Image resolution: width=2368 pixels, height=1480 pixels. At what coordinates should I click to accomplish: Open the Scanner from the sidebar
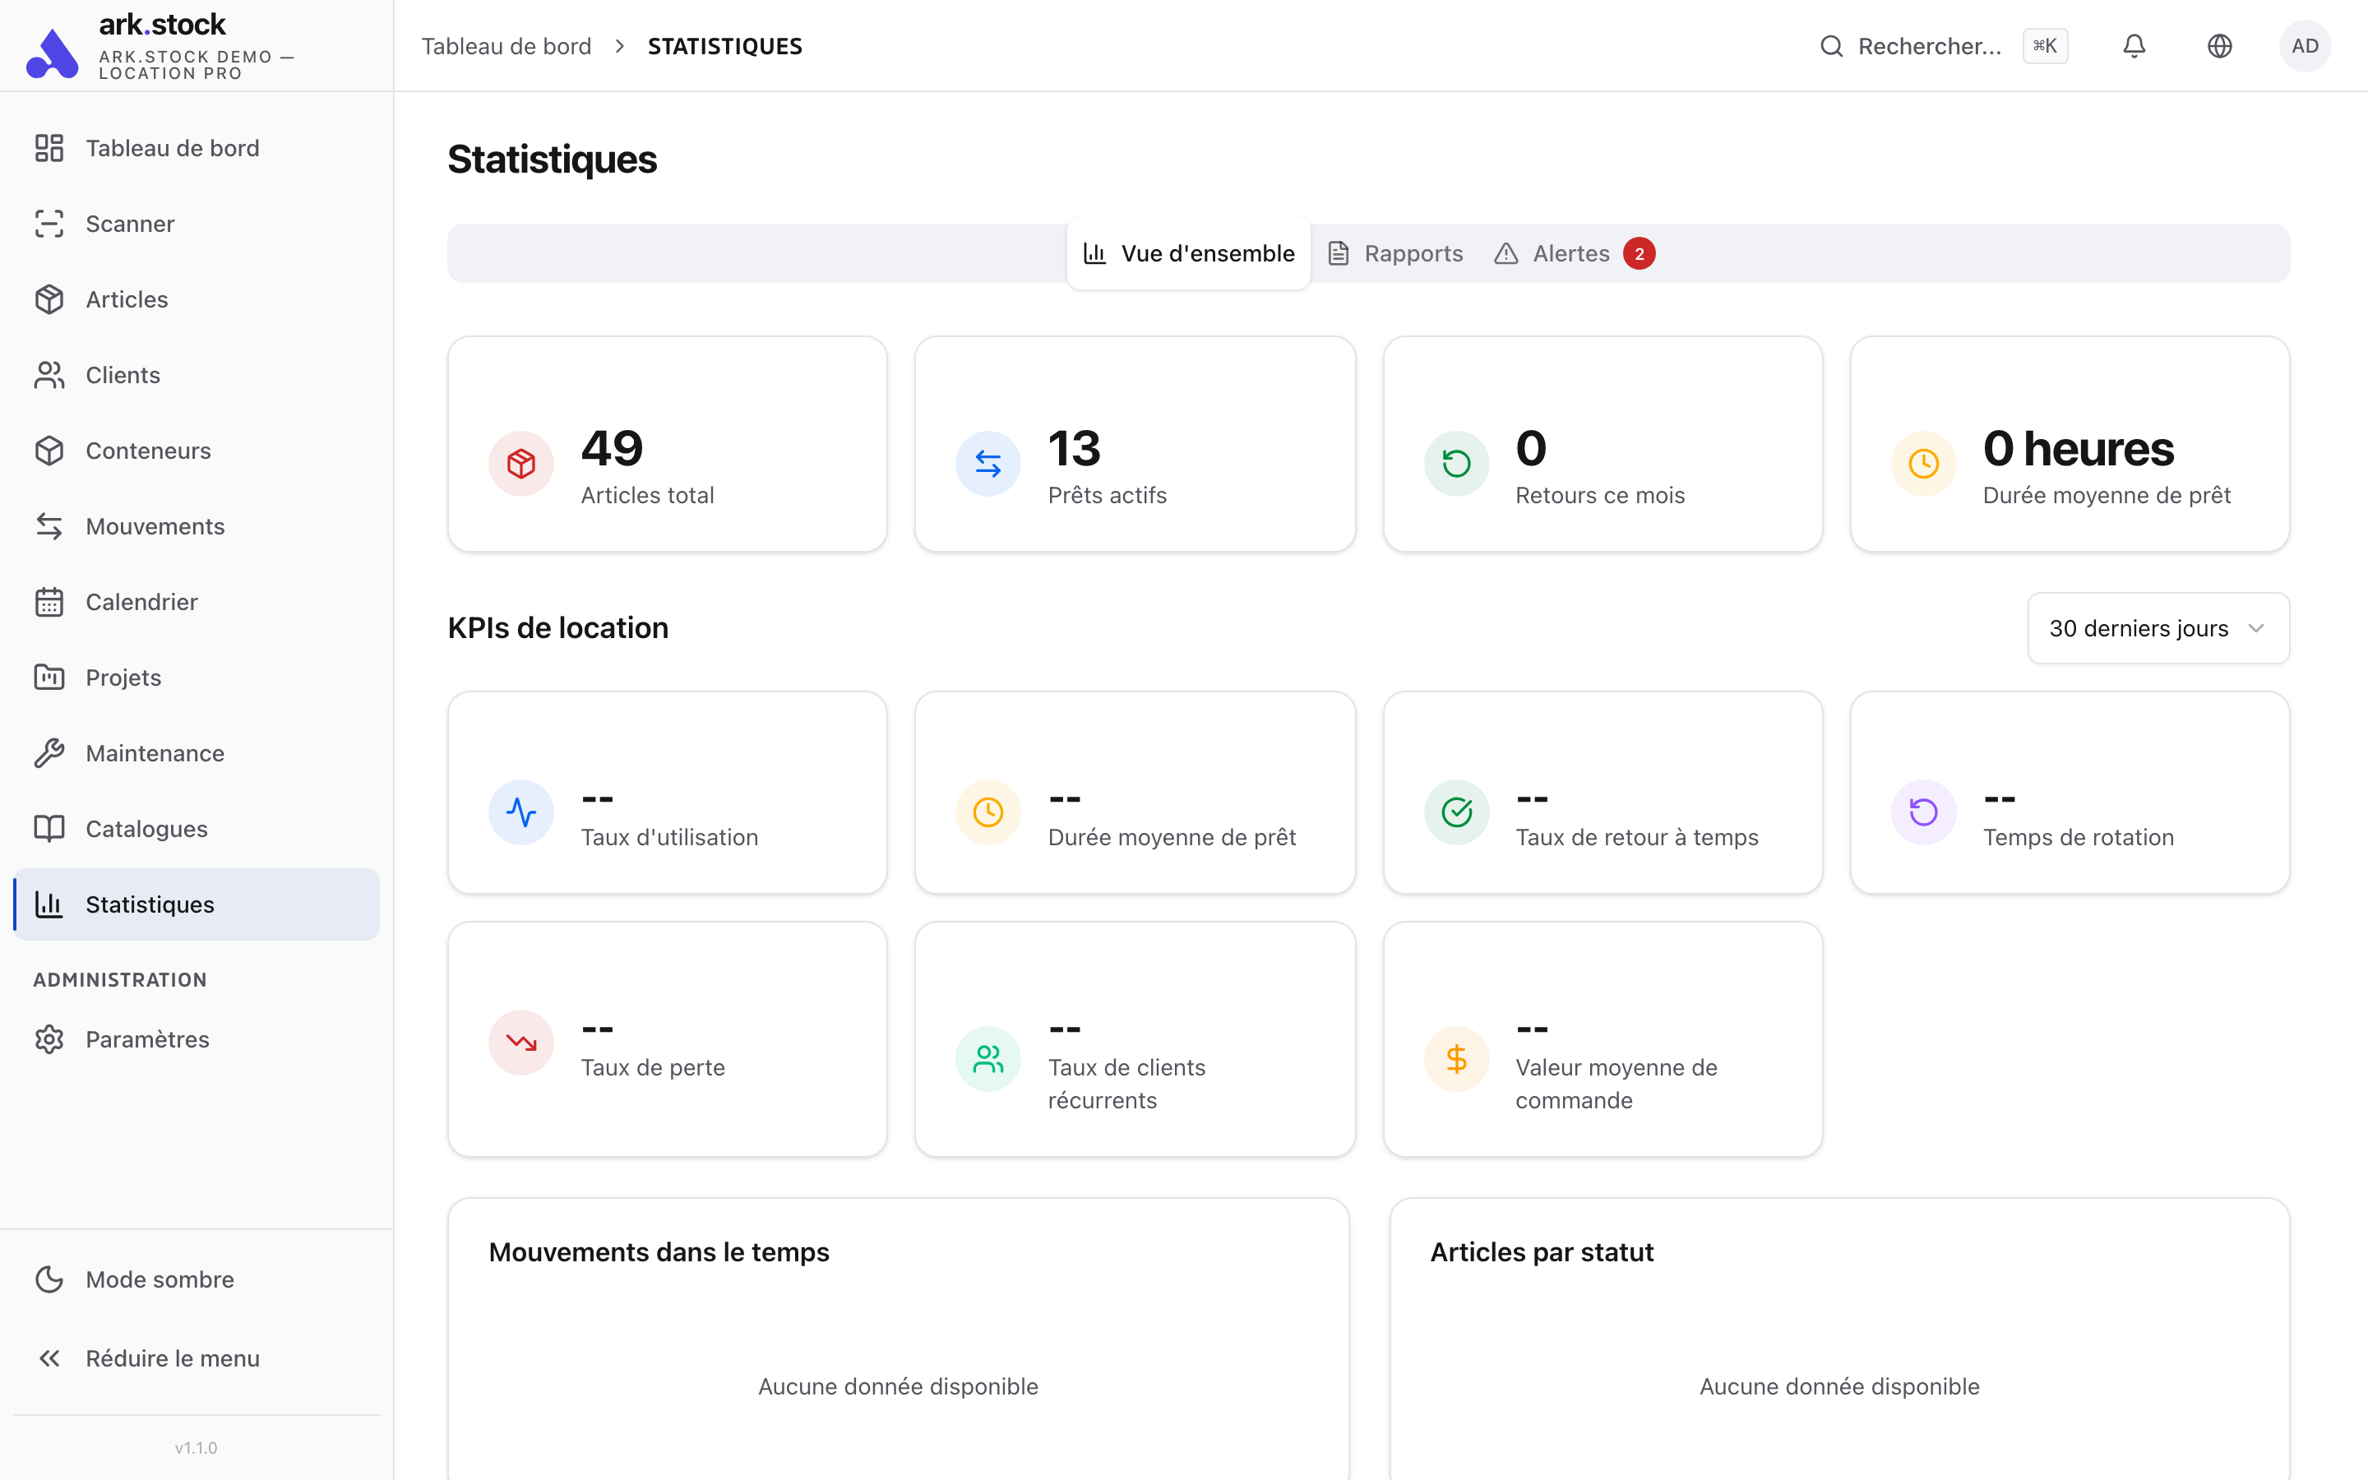point(130,223)
